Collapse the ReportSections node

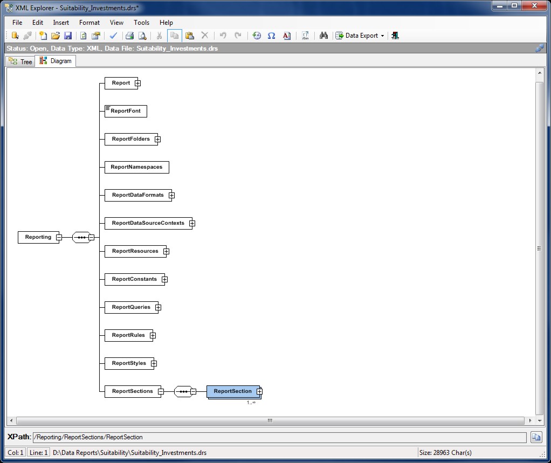click(161, 392)
